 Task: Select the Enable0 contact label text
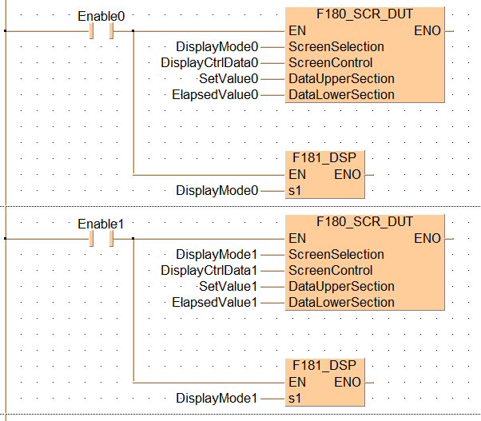[x=101, y=15]
